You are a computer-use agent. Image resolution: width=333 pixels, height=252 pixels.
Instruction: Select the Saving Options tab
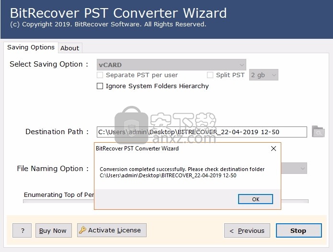click(x=31, y=47)
